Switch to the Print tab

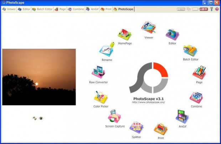pos(106,9)
